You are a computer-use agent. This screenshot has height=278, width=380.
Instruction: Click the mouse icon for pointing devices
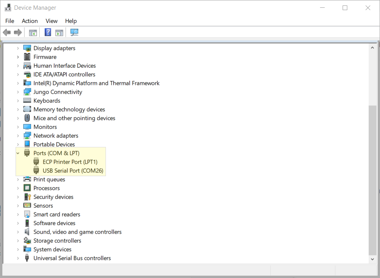27,118
